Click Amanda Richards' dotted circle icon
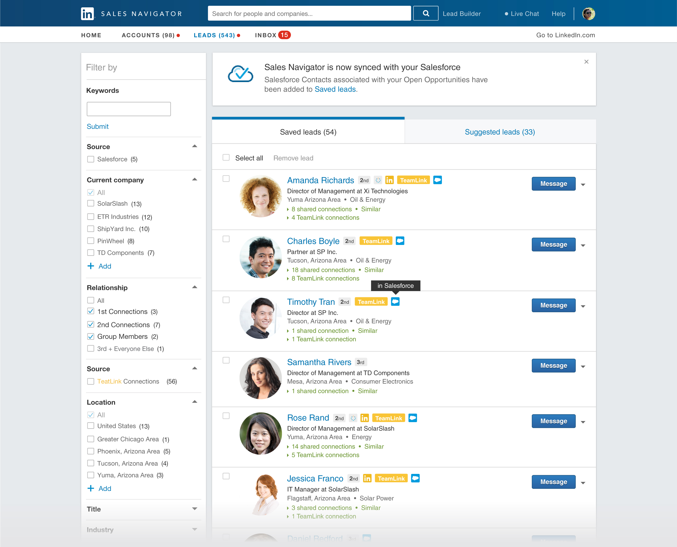This screenshot has width=677, height=547. tap(378, 180)
